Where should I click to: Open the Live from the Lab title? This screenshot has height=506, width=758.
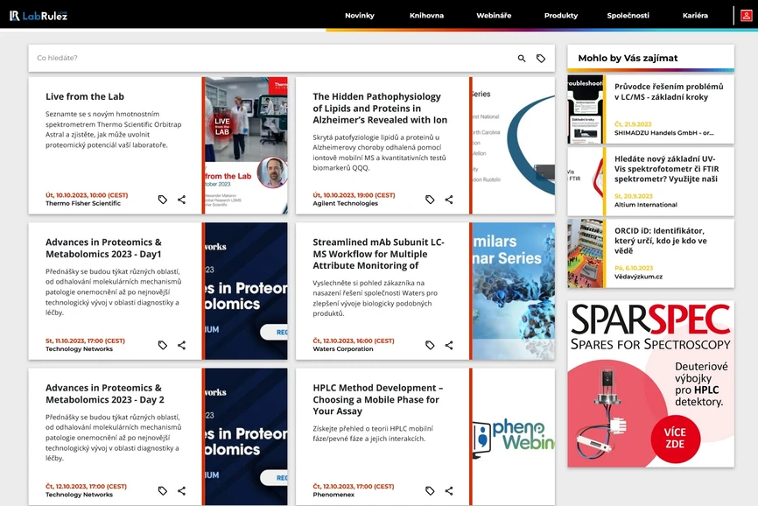click(x=85, y=96)
